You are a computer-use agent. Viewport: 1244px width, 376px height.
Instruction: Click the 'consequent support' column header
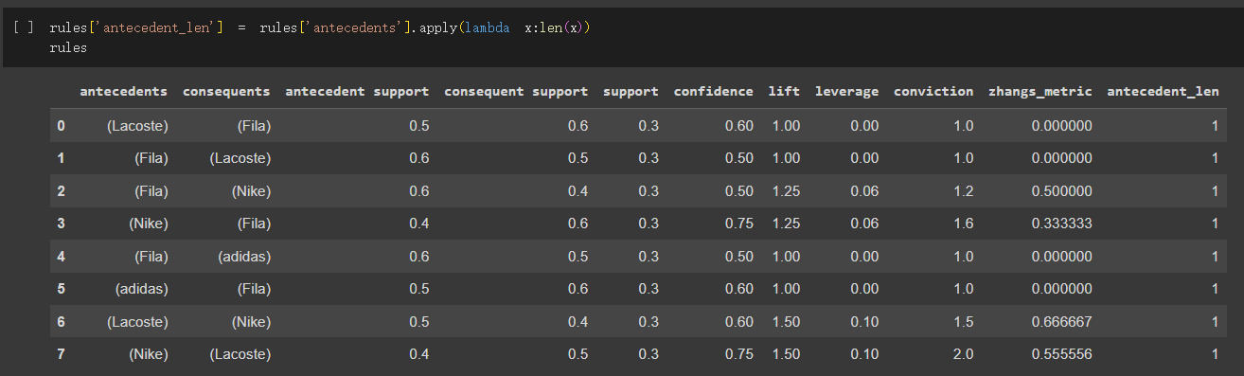[x=516, y=92]
